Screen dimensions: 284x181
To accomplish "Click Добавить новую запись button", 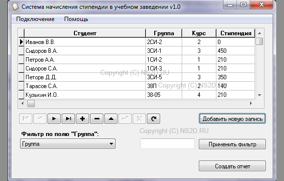I will coord(232,119).
